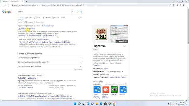Select the Images search tab

click(x=28, y=18)
